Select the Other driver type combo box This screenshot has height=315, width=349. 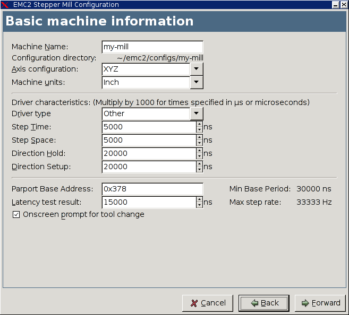pos(152,113)
